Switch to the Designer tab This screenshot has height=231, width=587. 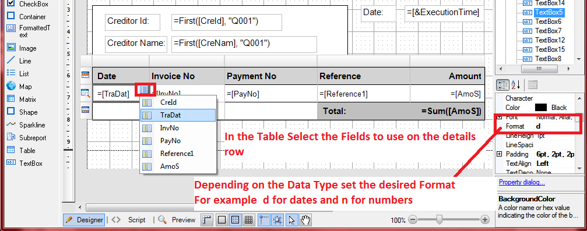coord(84,220)
